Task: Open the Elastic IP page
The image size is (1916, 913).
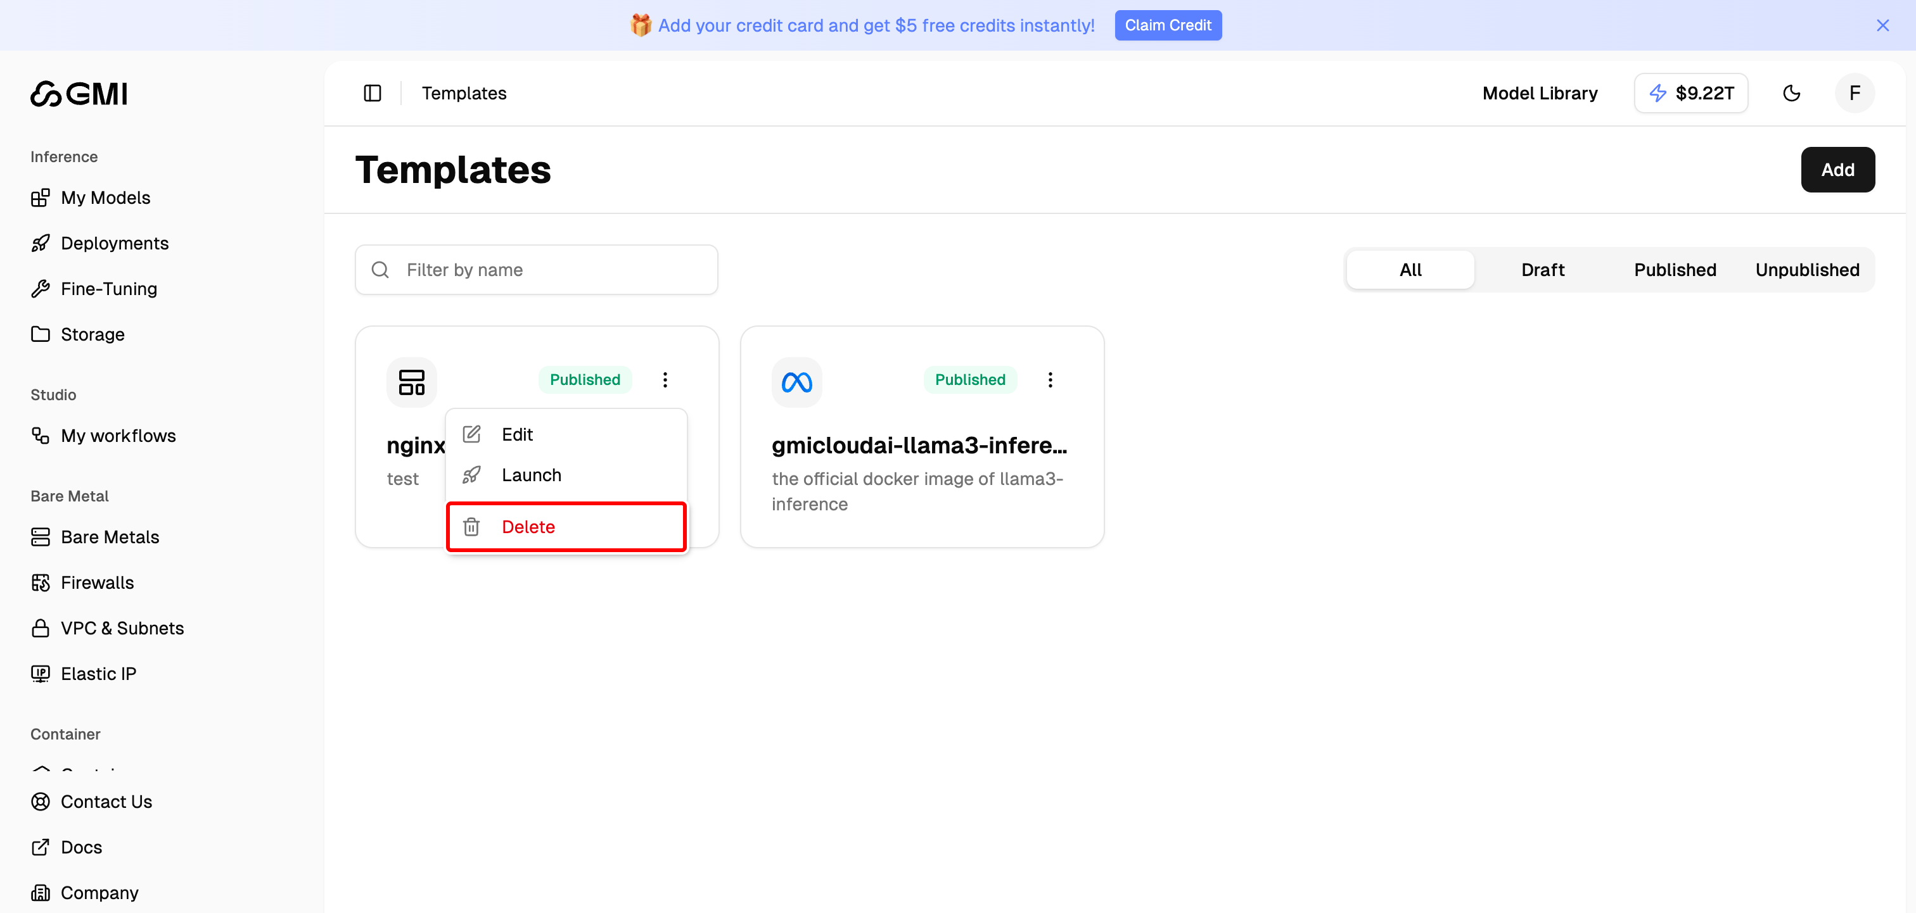Action: tap(98, 674)
